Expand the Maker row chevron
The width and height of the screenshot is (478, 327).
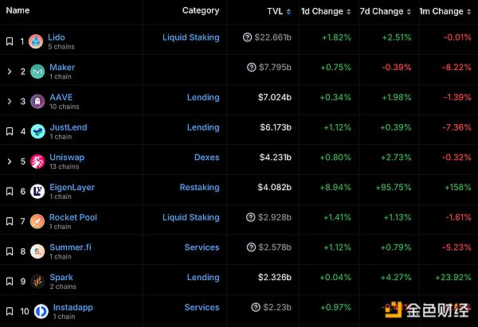10,72
